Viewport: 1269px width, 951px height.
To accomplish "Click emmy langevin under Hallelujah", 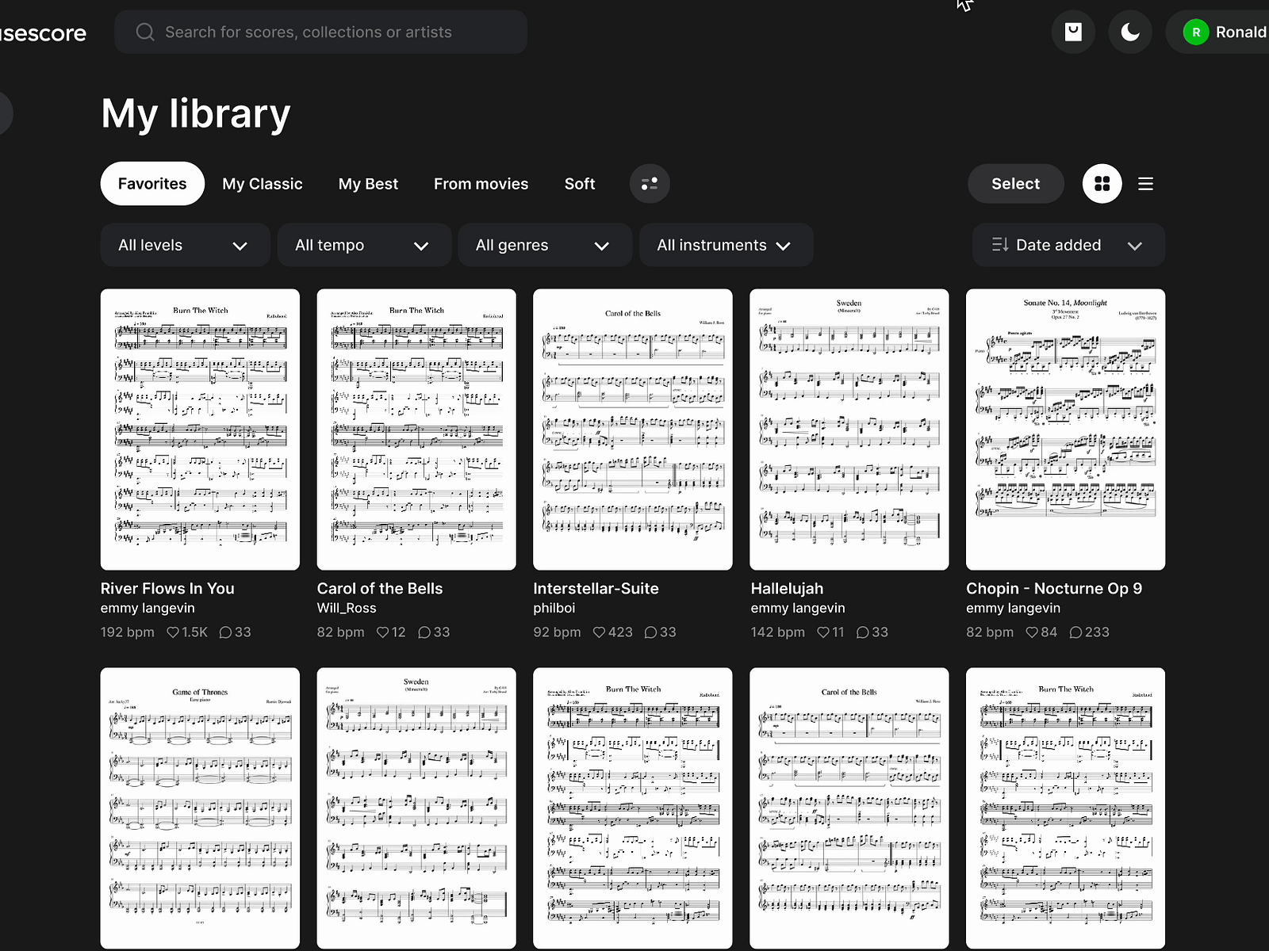I will pos(798,609).
